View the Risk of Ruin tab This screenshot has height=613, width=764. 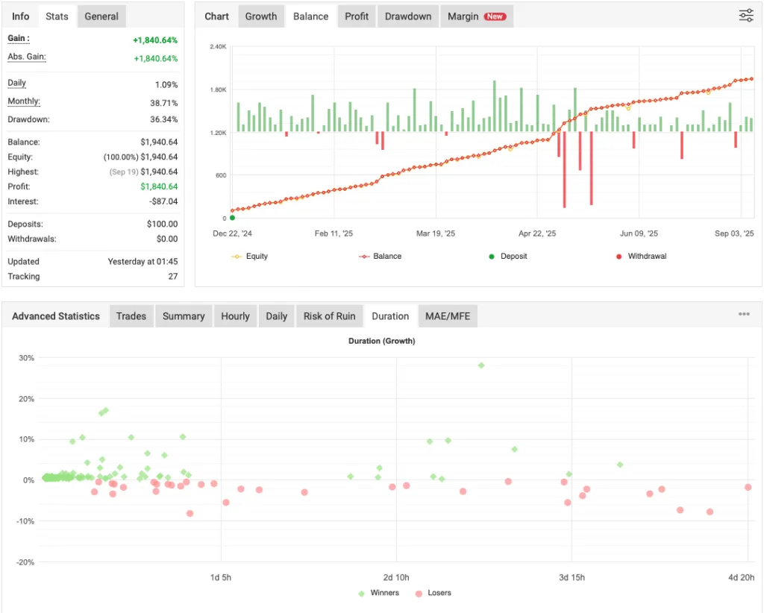[x=329, y=315]
